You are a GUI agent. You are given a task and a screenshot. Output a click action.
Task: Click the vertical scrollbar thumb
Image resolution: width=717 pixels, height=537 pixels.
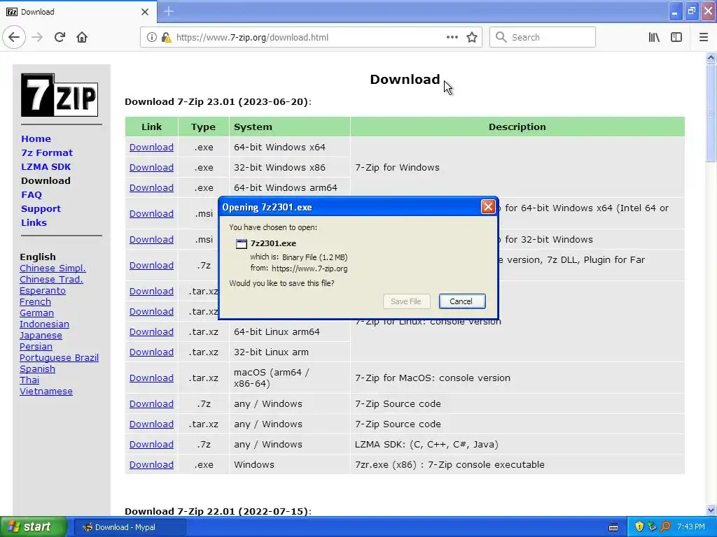click(711, 113)
